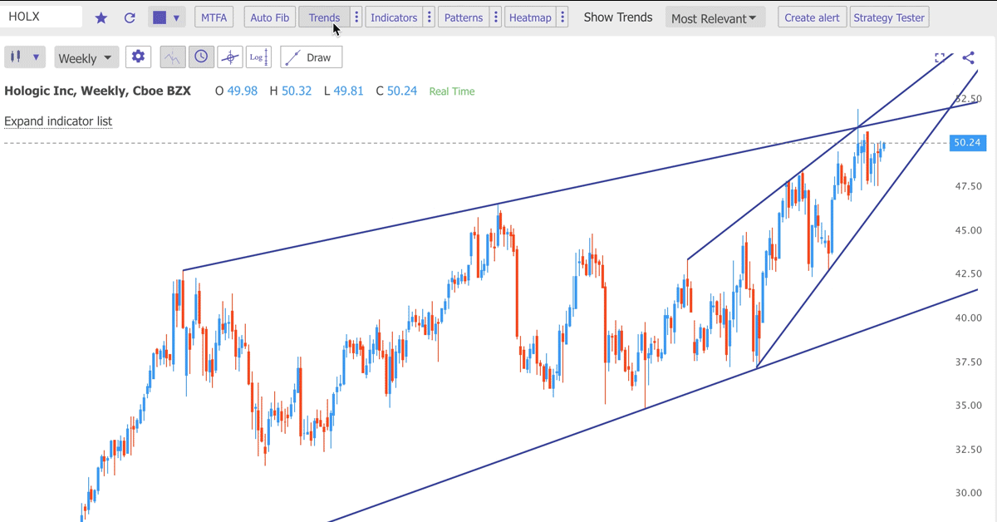Image resolution: width=997 pixels, height=522 pixels.
Task: Pick the chart color swatch
Action: (x=158, y=17)
